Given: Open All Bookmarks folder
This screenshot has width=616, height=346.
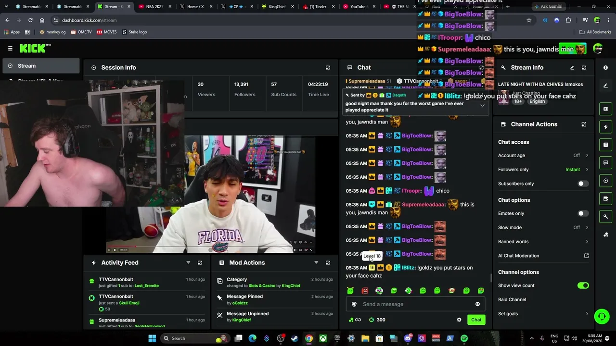Looking at the screenshot, I should pyautogui.click(x=595, y=32).
